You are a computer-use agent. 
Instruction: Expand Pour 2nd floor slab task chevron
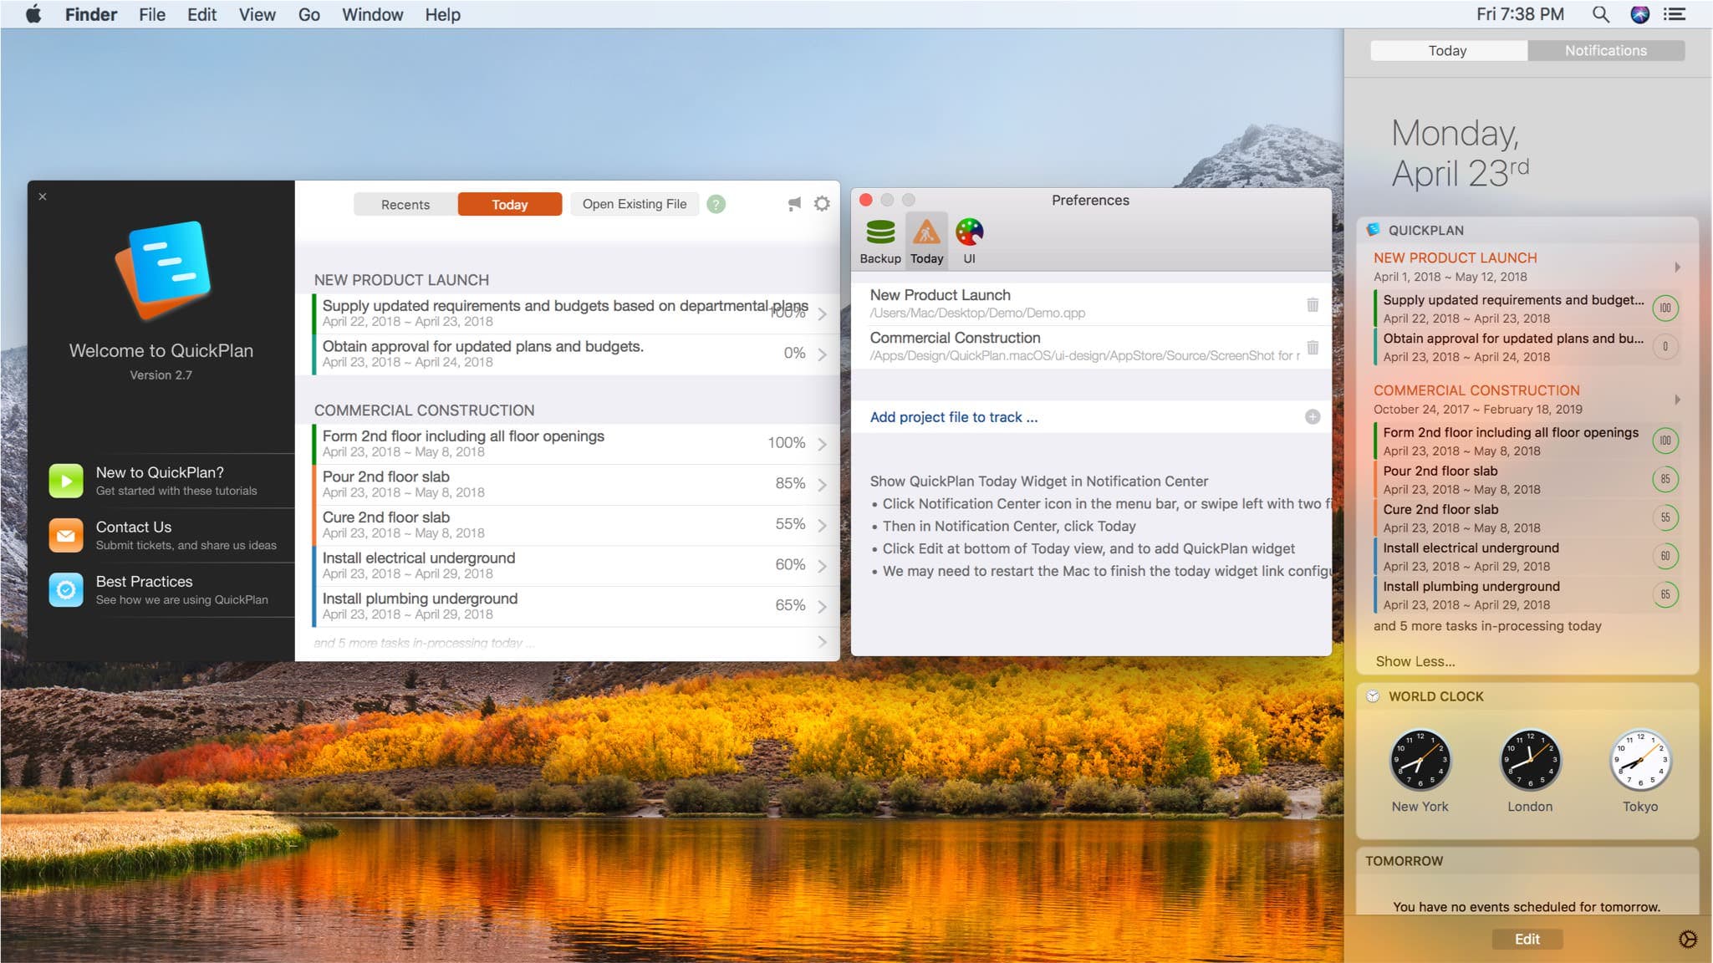click(822, 485)
